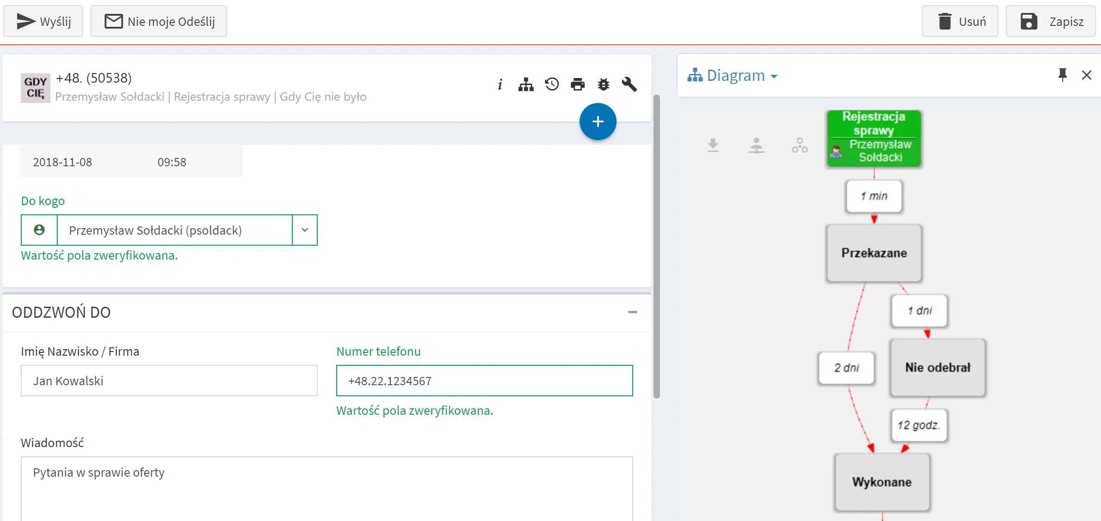
Task: Click the Wyślij send button
Action: [x=43, y=21]
